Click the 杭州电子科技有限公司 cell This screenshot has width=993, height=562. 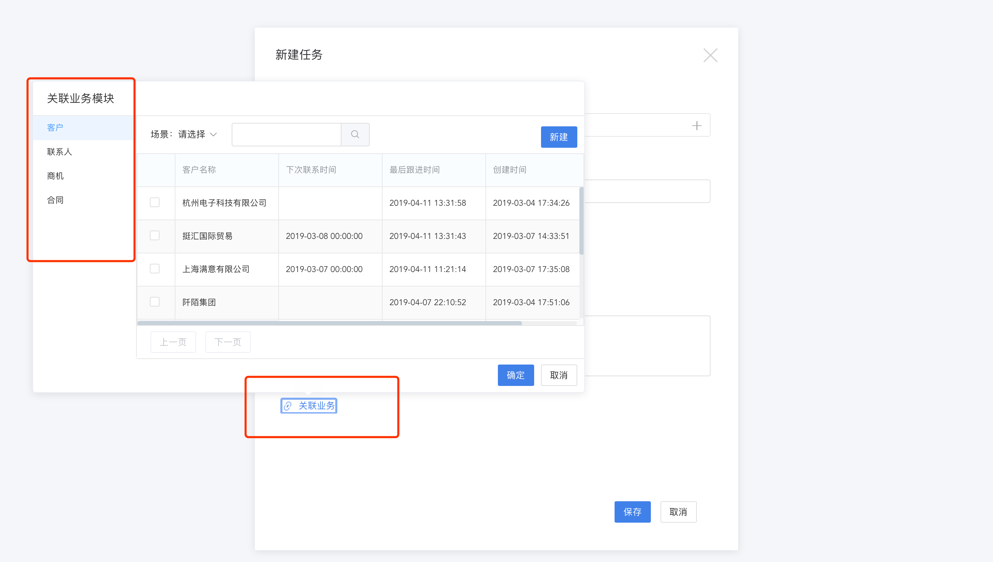click(x=227, y=203)
